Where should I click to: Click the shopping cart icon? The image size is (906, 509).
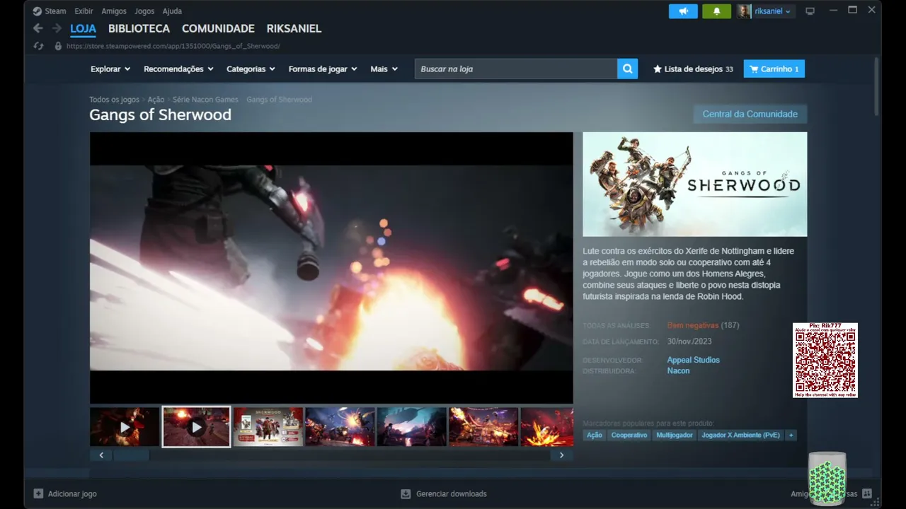754,69
